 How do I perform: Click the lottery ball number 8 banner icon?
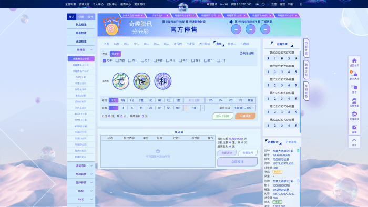click(x=112, y=26)
